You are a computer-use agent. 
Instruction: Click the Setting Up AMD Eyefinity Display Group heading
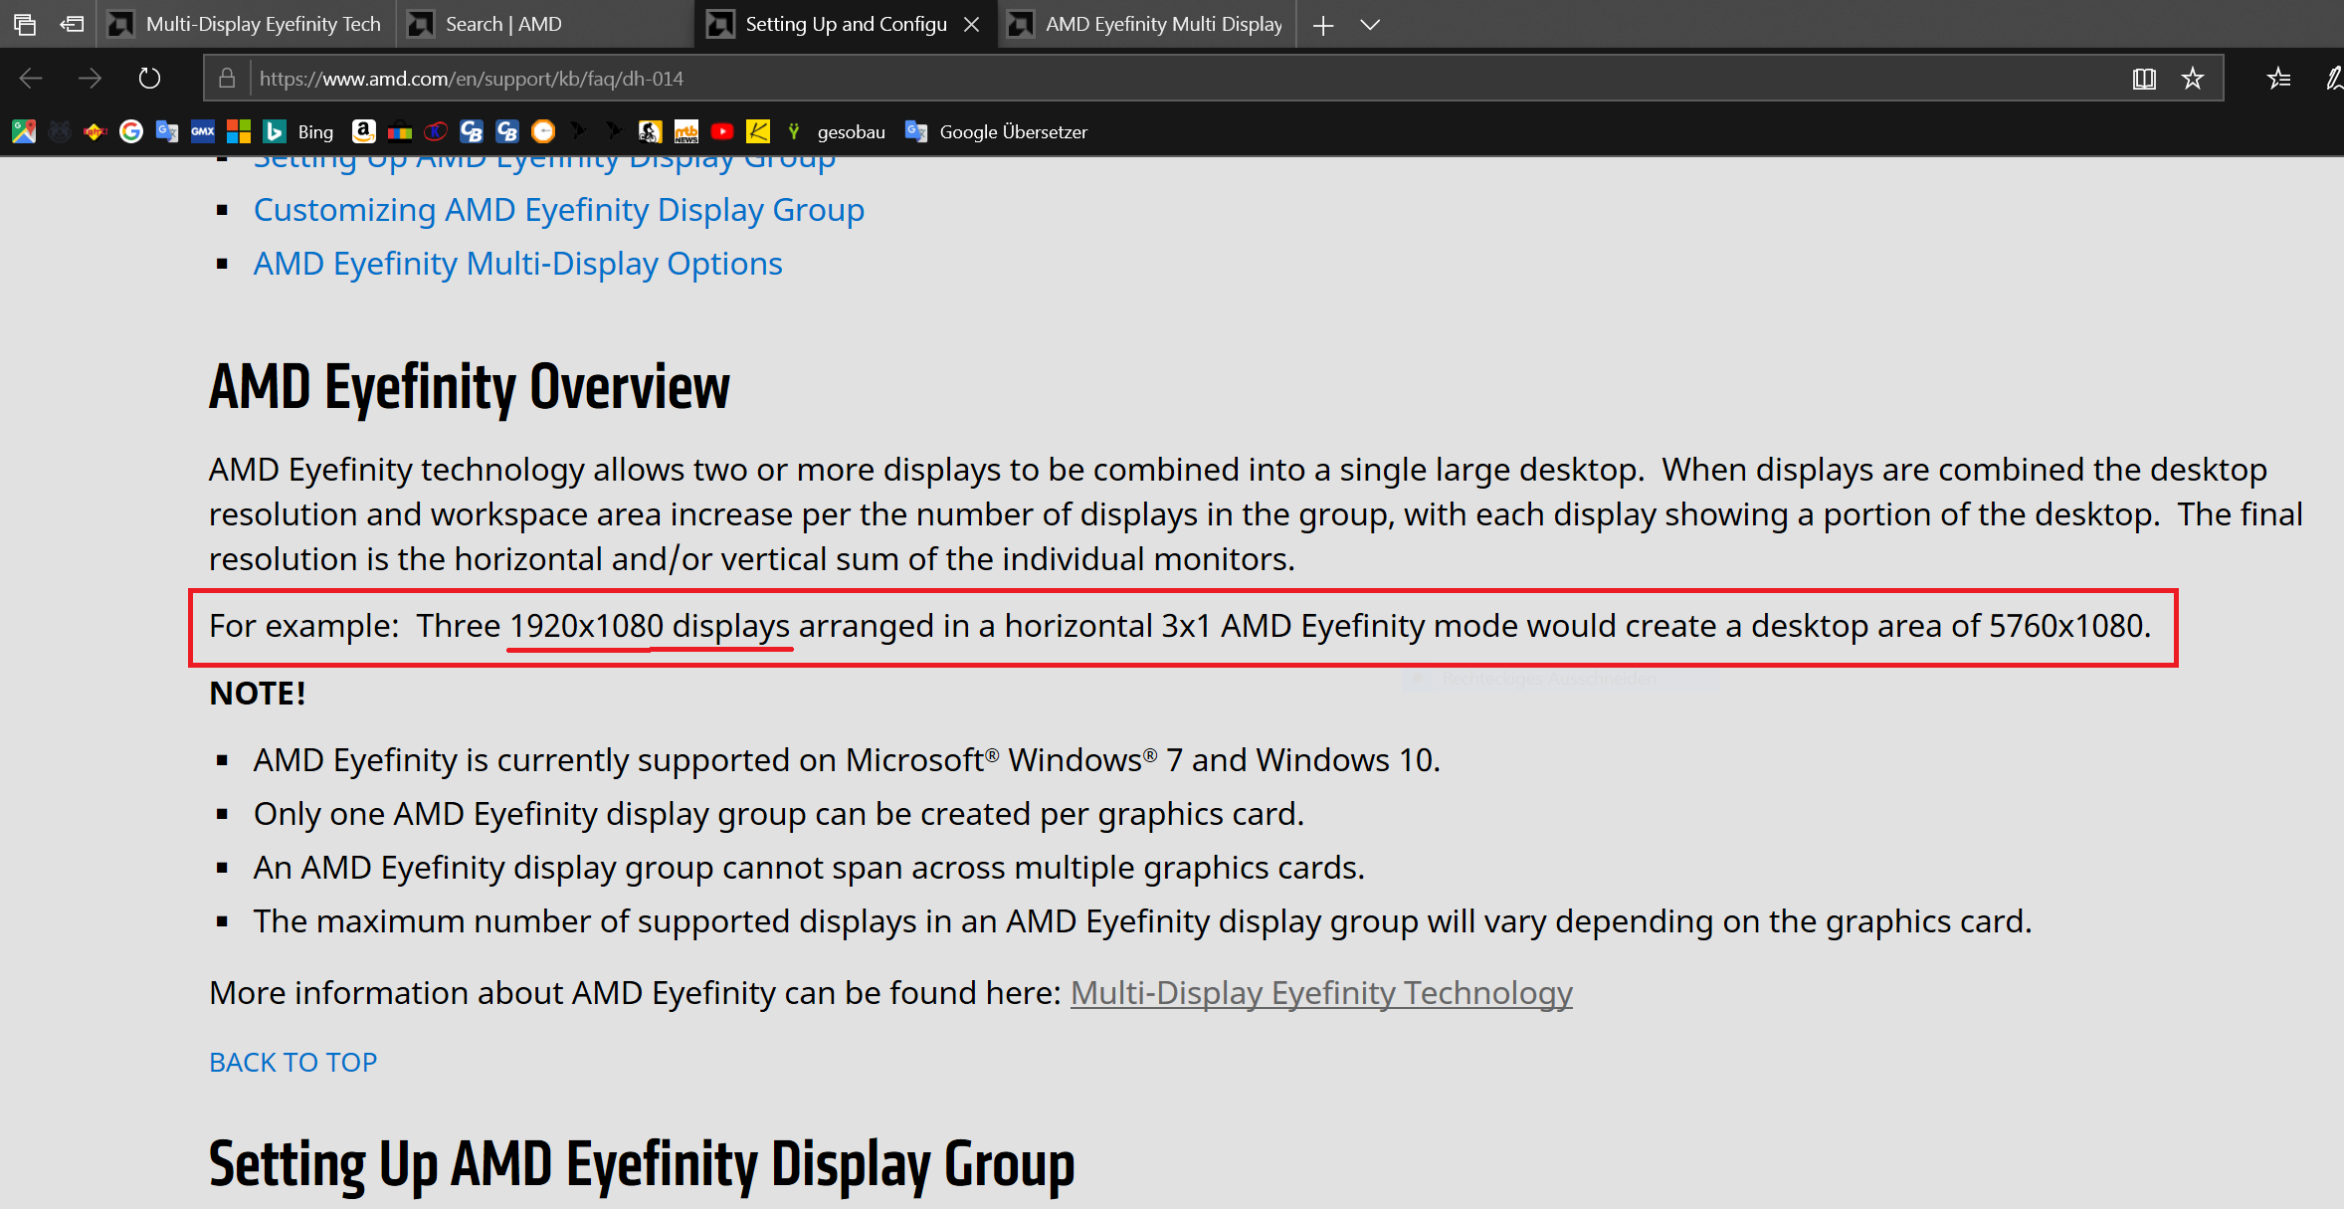(642, 1163)
